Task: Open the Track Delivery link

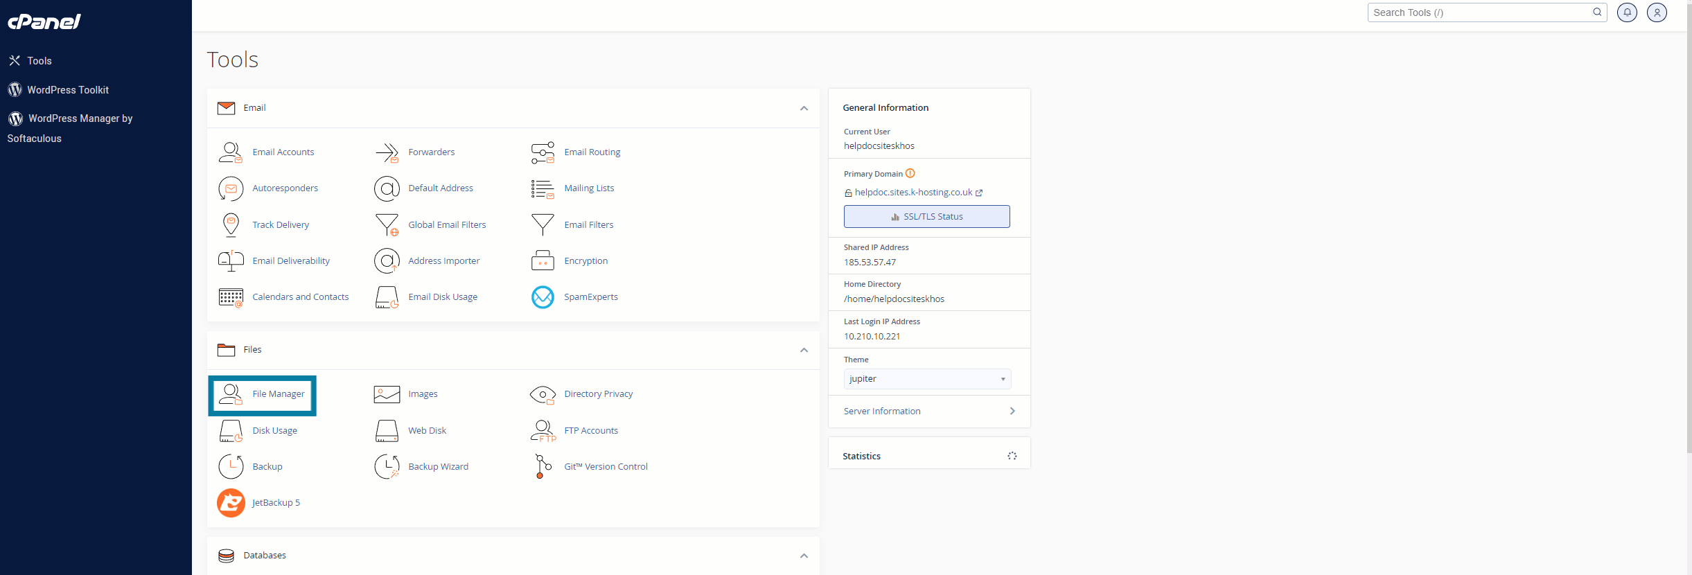Action: [281, 224]
